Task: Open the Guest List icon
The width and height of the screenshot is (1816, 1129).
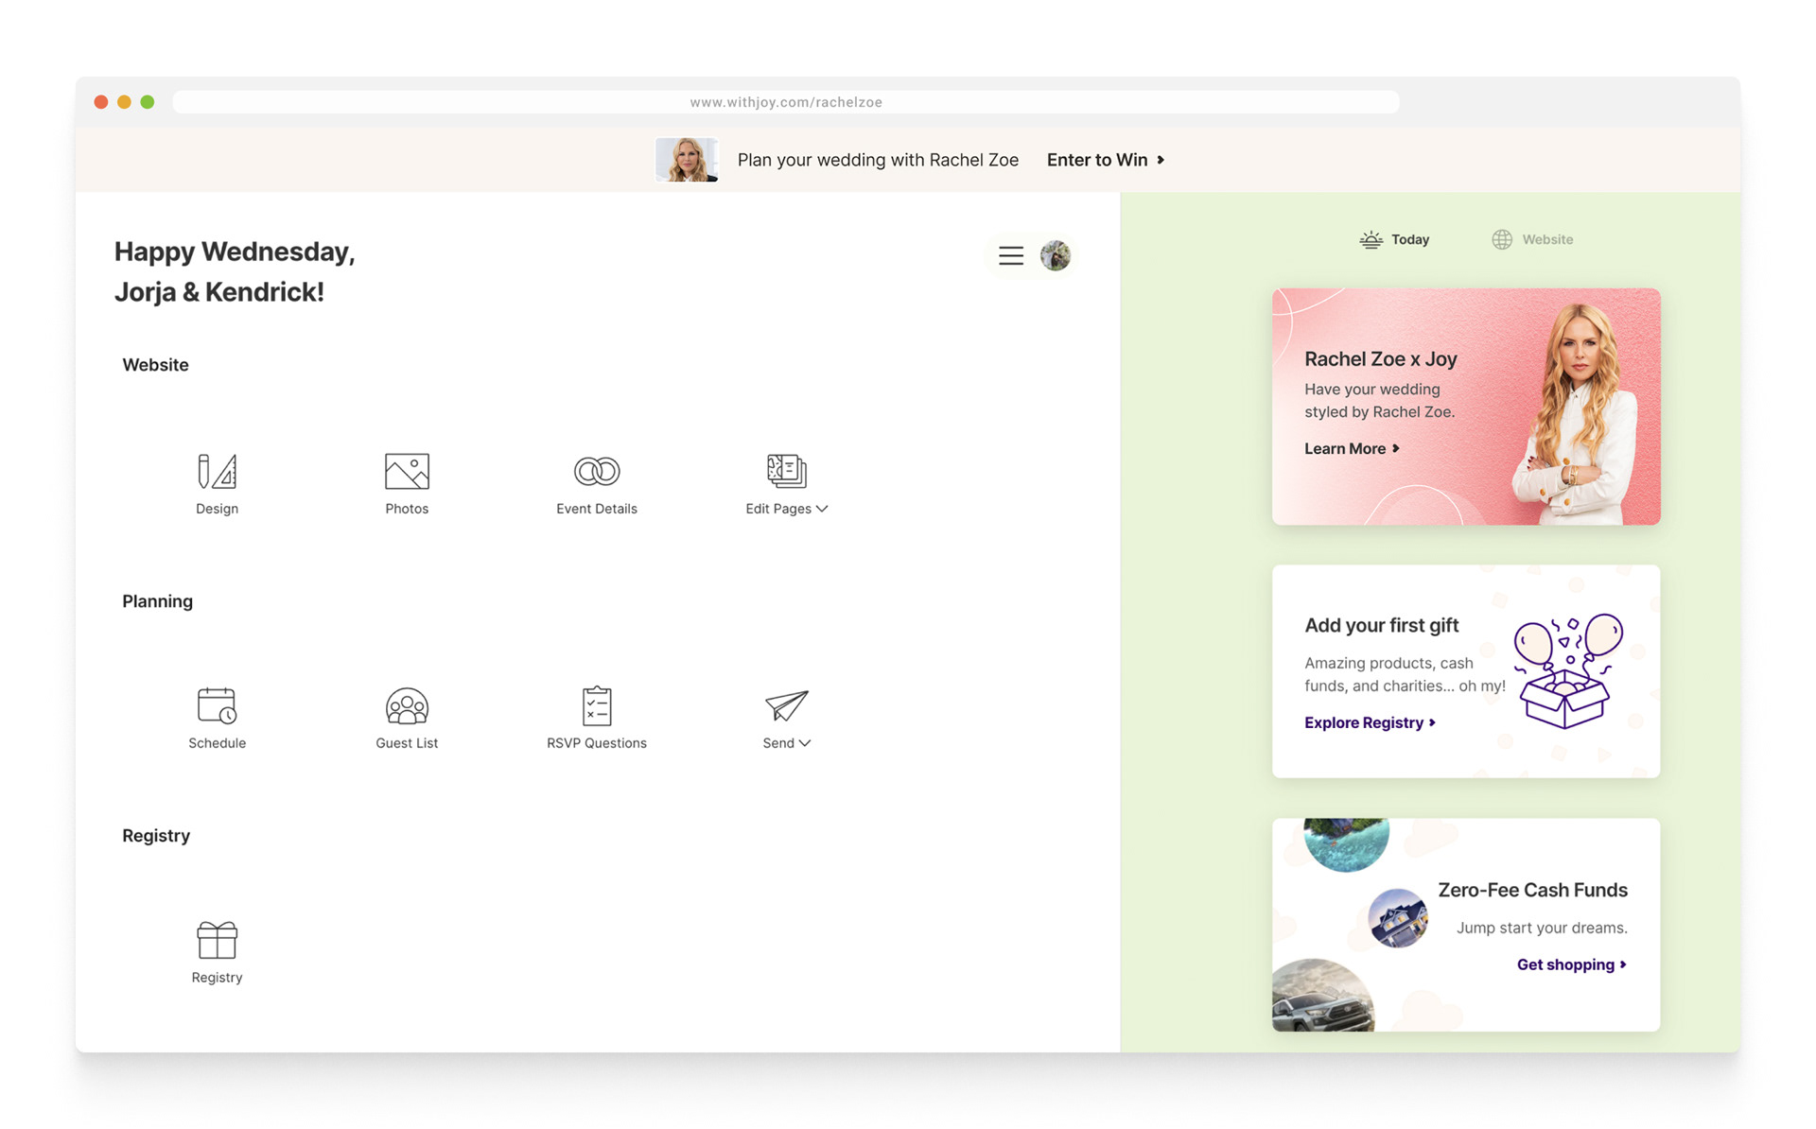Action: coord(407,705)
